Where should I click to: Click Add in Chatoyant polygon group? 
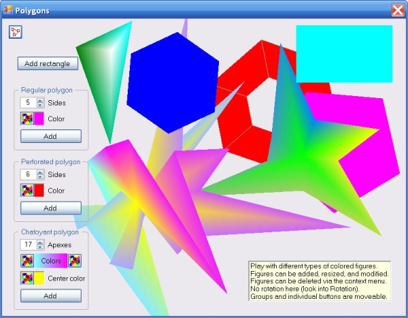click(x=51, y=296)
